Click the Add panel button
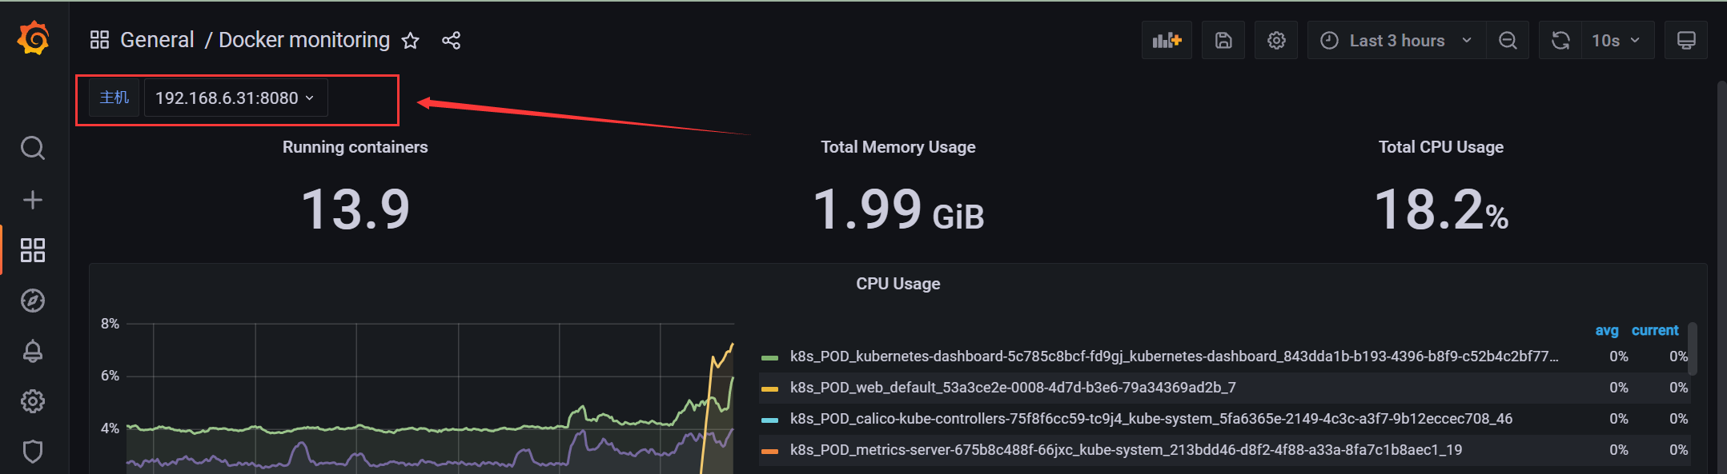 click(1167, 40)
